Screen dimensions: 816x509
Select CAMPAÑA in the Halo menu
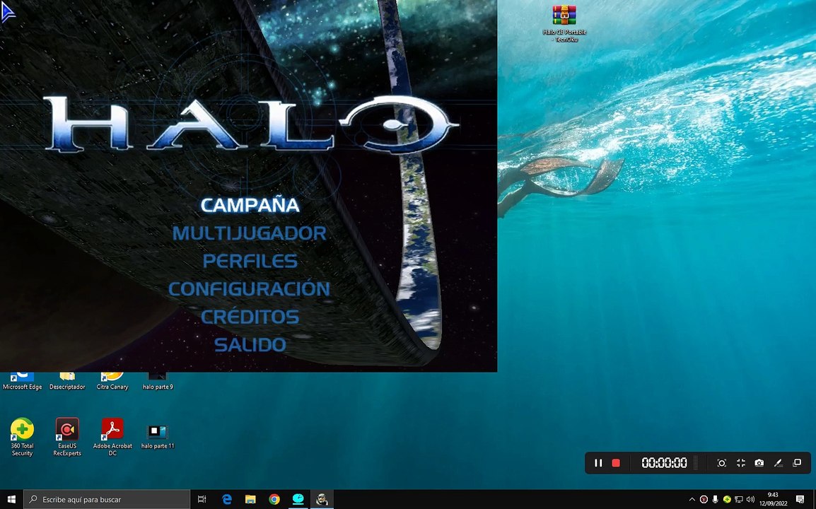(250, 205)
